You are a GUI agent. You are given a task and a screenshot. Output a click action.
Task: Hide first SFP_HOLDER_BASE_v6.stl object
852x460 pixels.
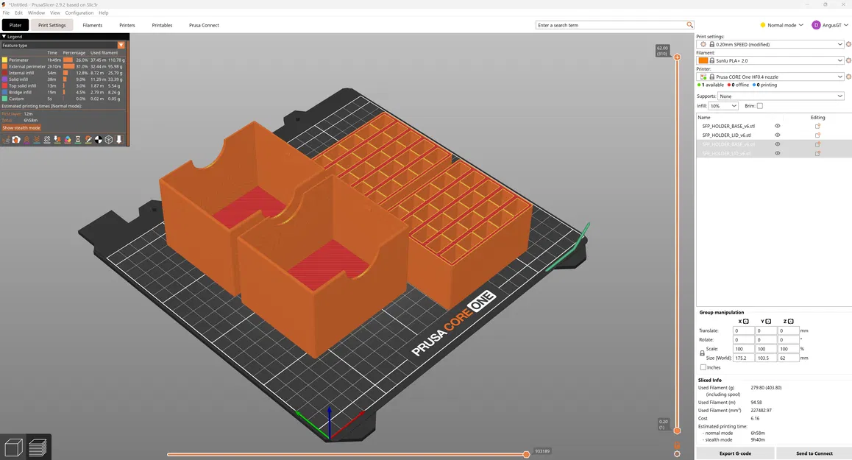point(777,126)
